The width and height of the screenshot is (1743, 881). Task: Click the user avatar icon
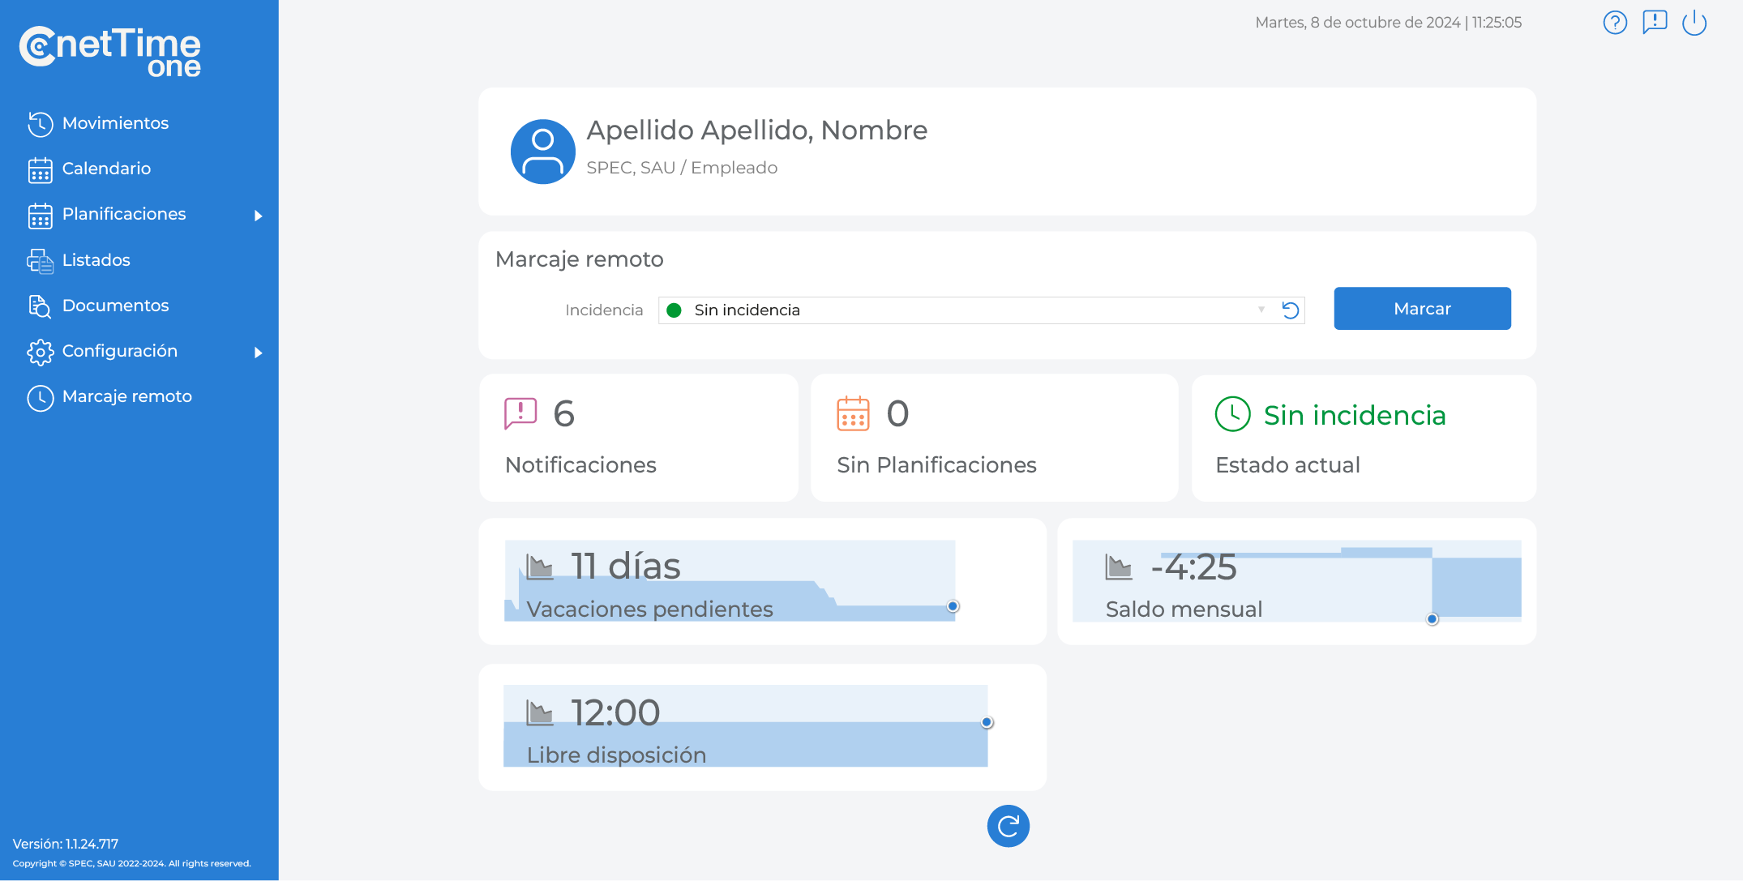(542, 152)
